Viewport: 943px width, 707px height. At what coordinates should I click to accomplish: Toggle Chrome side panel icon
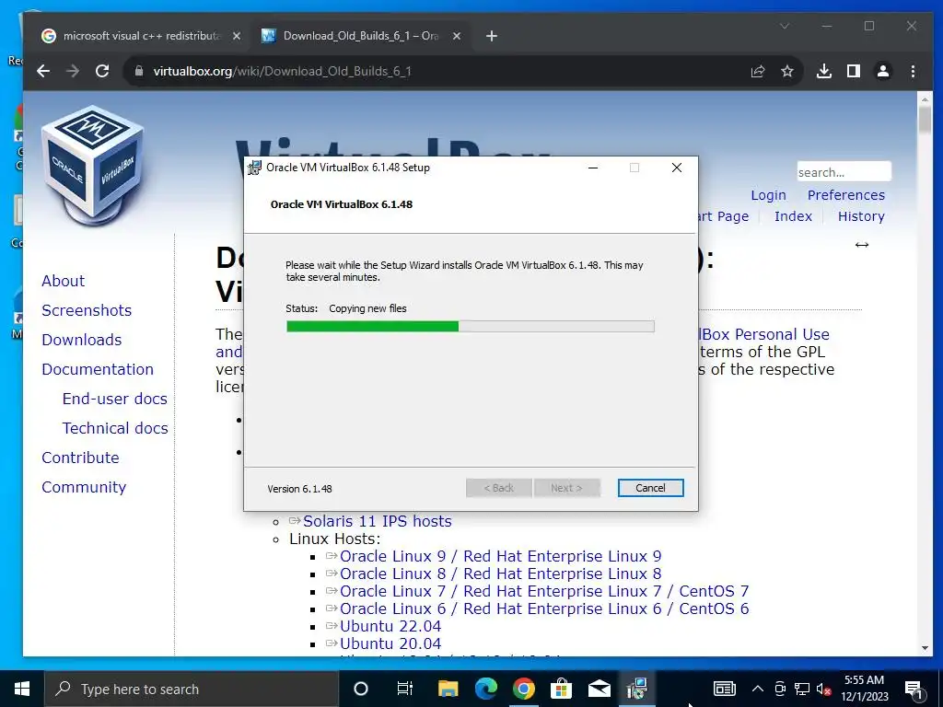(854, 71)
